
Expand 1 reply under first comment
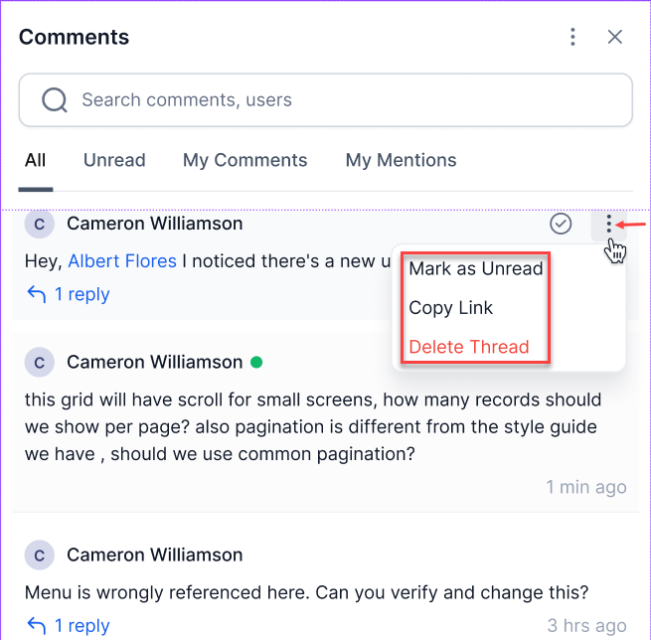(81, 294)
